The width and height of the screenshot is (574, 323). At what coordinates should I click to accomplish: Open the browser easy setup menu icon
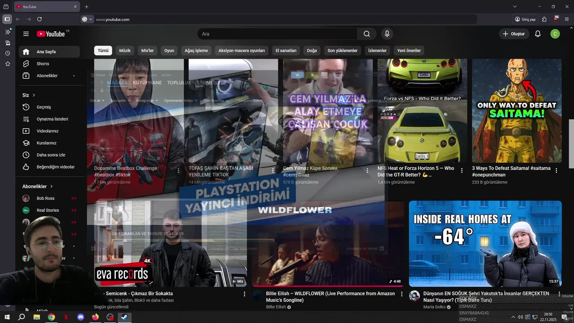(567, 19)
